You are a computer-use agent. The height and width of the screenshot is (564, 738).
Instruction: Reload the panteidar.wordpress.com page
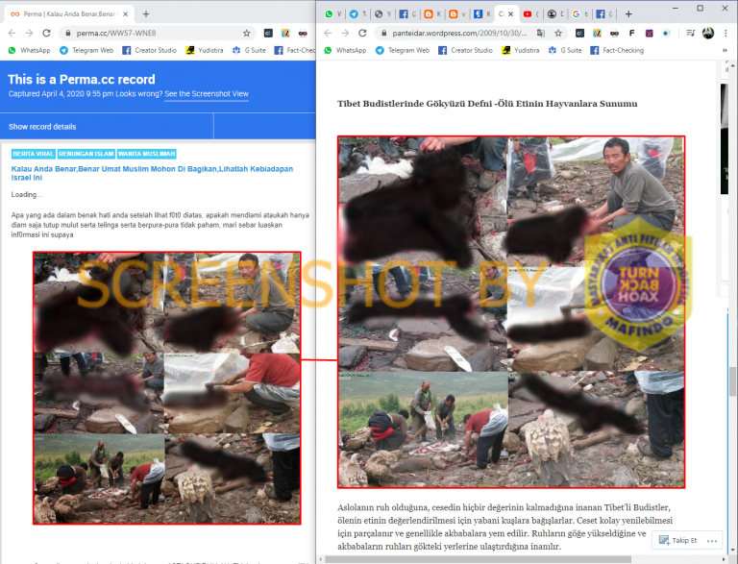pyautogui.click(x=362, y=33)
